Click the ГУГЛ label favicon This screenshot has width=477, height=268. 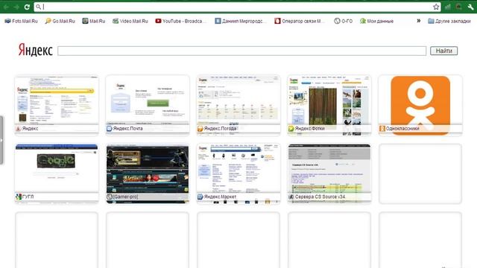click(19, 197)
